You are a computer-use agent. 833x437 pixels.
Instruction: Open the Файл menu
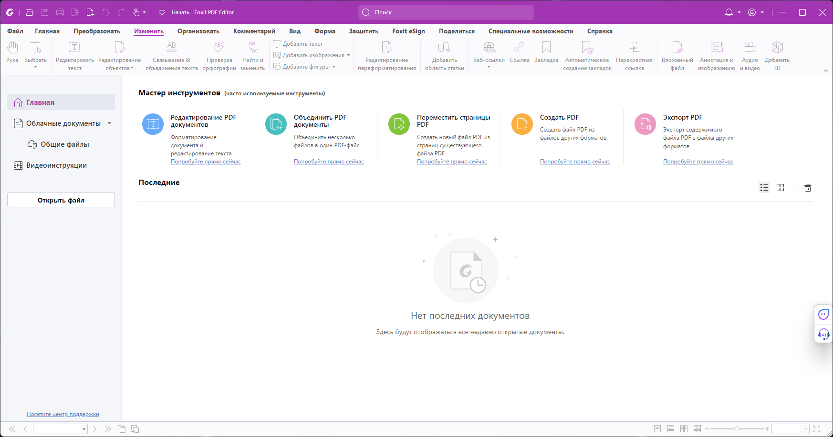[x=15, y=31]
